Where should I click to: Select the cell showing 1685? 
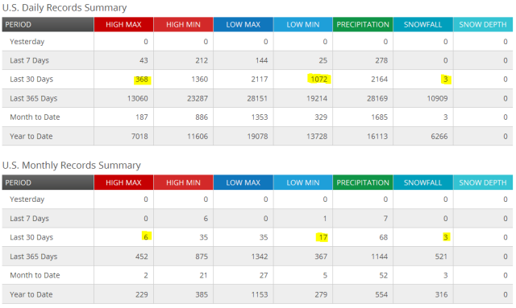(363, 117)
